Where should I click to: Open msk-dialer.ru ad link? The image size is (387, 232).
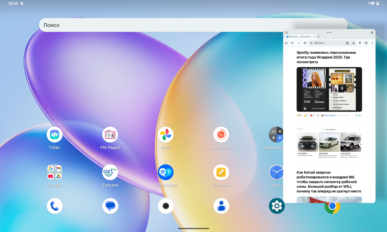coord(331,130)
